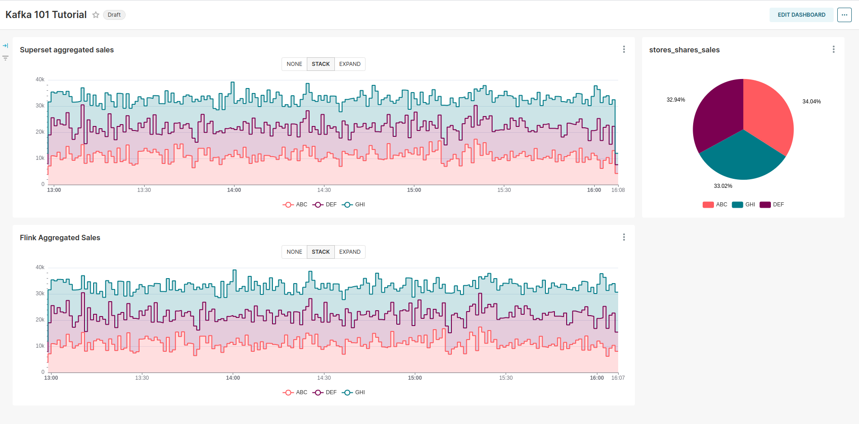Select the filter icon in the left sidebar
This screenshot has width=859, height=424.
point(5,58)
